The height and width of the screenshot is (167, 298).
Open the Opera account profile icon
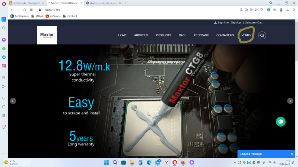pyautogui.click(x=281, y=10)
